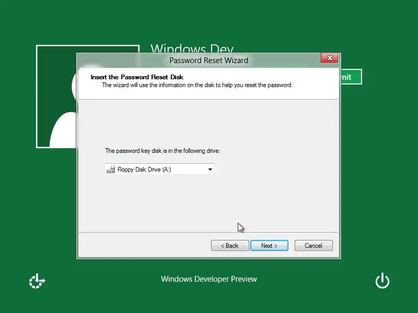The width and height of the screenshot is (418, 313).
Task: Close the Password Reset Wizard window
Action: [330, 58]
